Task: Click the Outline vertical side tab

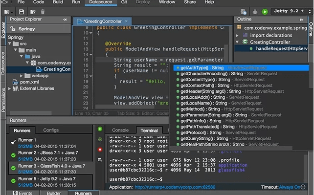Action: [x=311, y=29]
